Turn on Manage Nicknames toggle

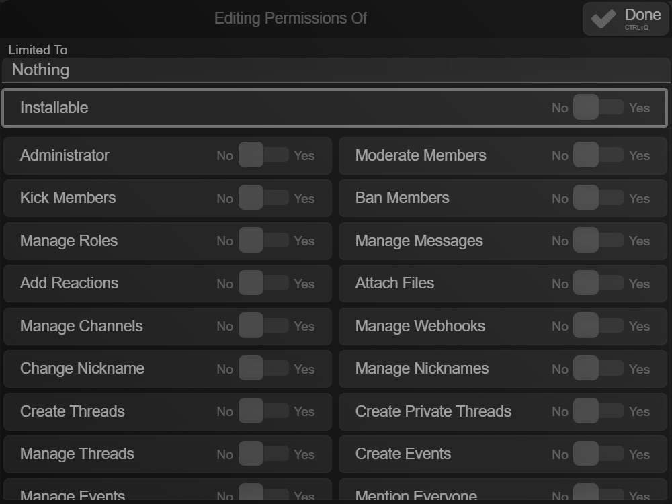(598, 369)
